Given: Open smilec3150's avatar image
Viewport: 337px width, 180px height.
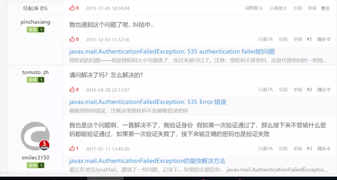Looking at the screenshot, I should click(35, 136).
